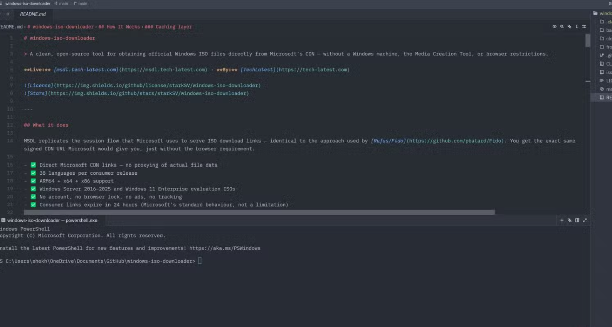This screenshot has height=327, width=612.
Task: Add a new terminal with the plus icon
Action: click(x=562, y=220)
